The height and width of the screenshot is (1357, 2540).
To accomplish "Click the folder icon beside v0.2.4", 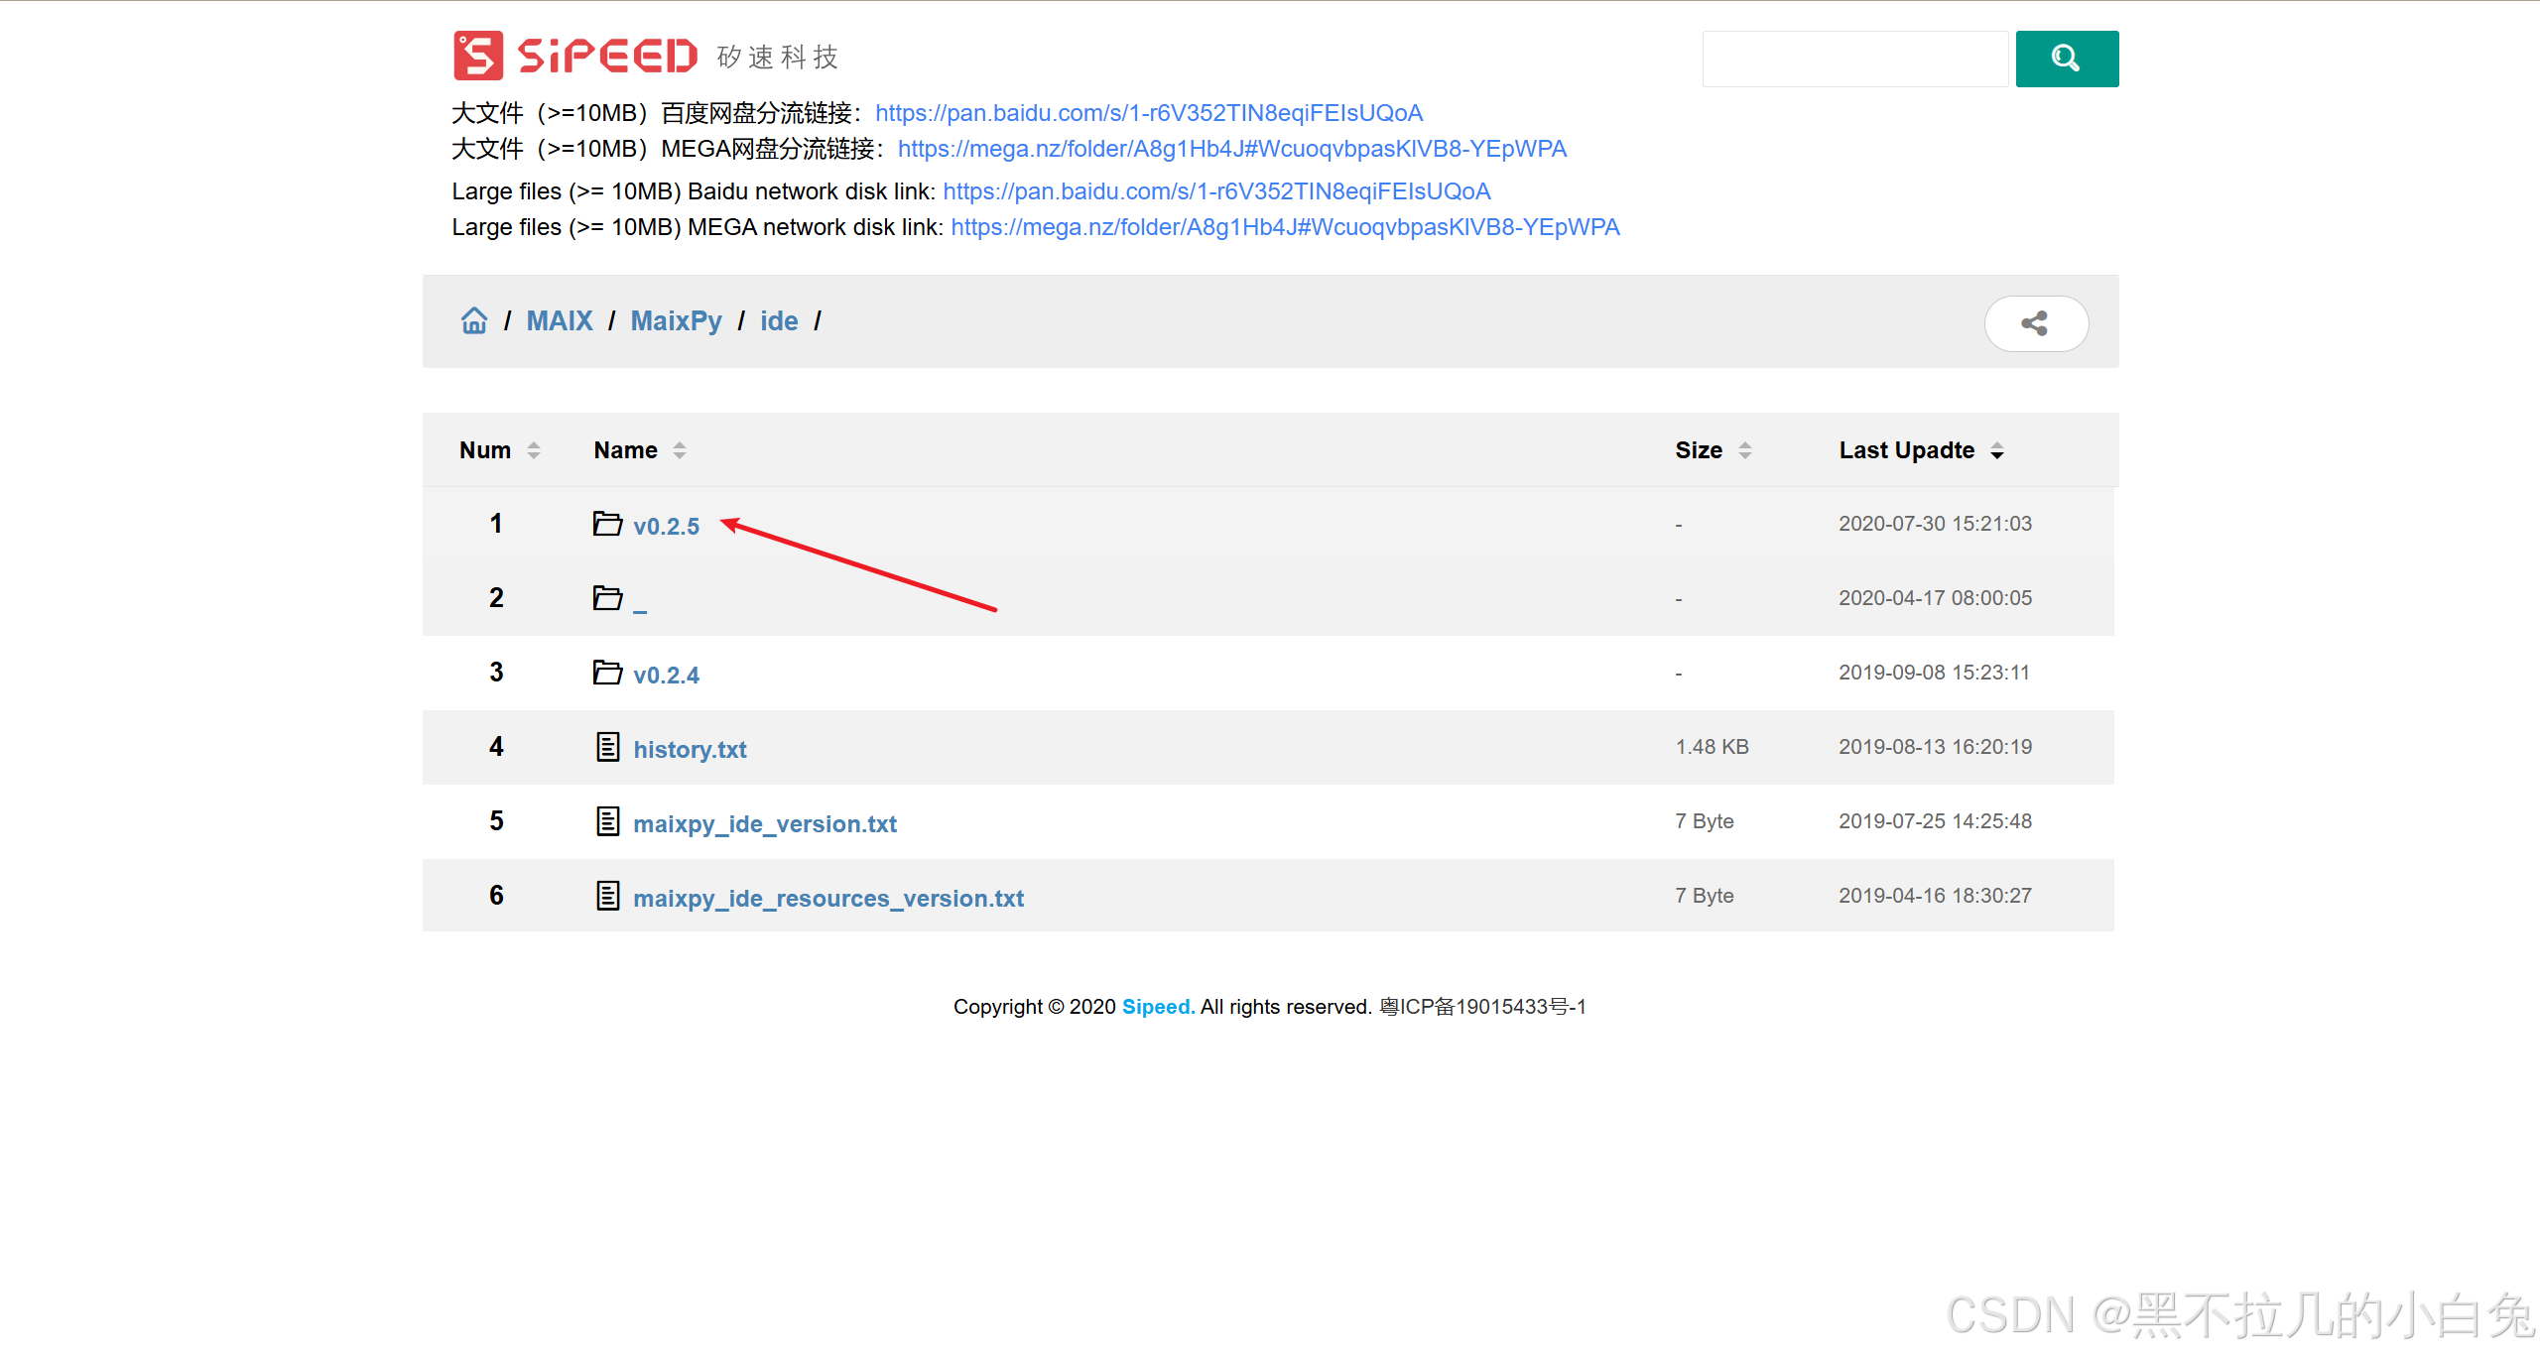I will pos(607,673).
